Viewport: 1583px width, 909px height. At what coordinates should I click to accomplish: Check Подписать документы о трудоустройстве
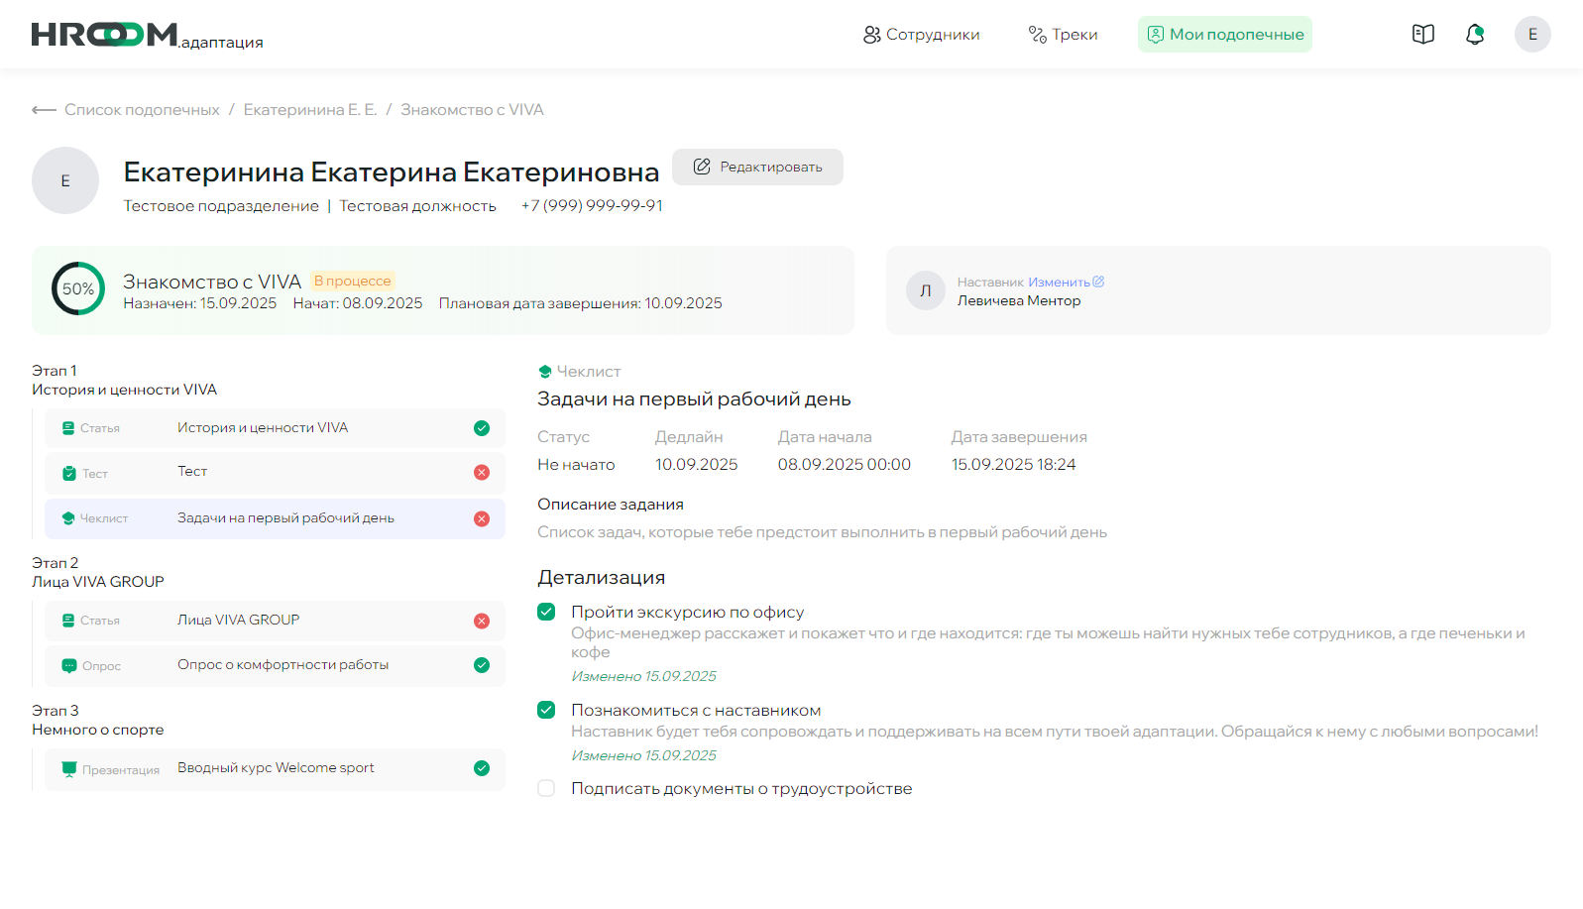click(546, 788)
